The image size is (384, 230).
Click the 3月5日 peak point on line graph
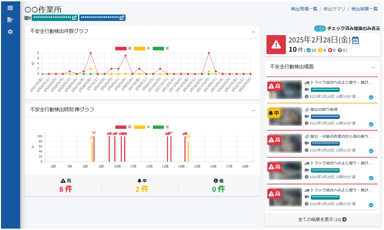tap(125, 56)
